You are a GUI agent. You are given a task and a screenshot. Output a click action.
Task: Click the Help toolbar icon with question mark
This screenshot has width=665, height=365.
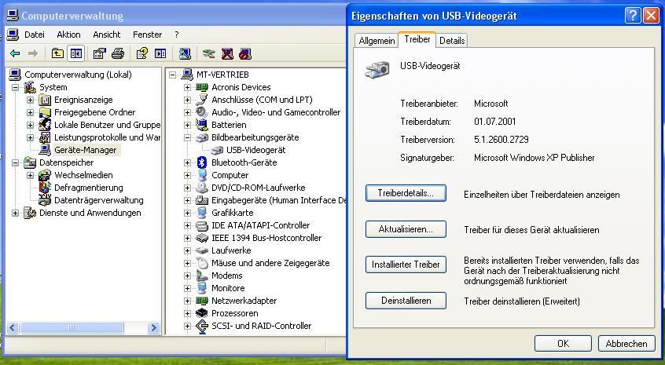(x=142, y=53)
